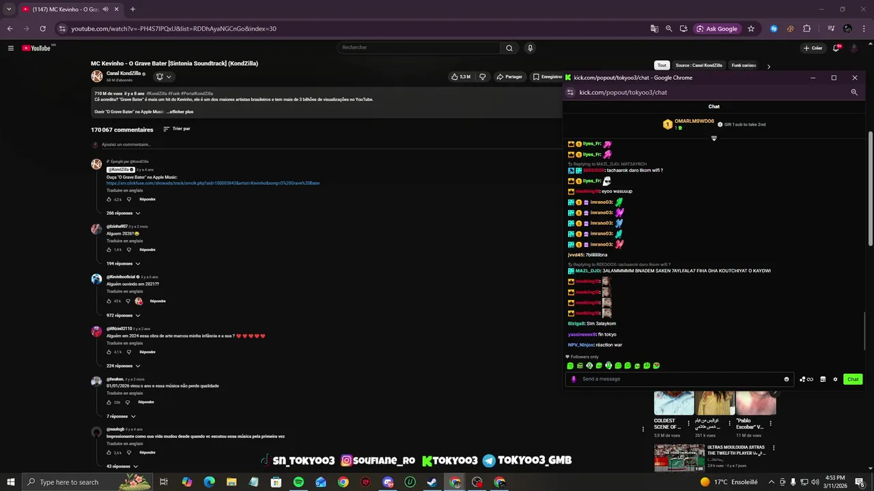874x491 pixels.
Task: Open the Shazam extension icon
Action: click(x=774, y=29)
